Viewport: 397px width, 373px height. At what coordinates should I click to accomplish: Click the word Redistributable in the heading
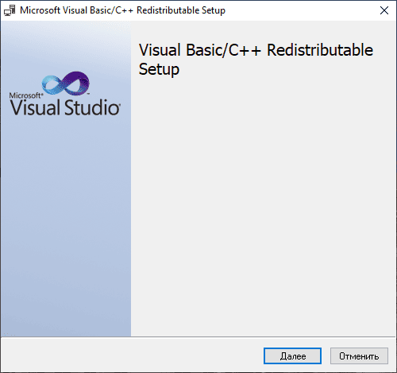pos(320,50)
